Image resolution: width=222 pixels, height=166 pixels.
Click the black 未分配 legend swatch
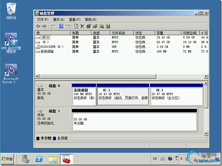(38, 138)
